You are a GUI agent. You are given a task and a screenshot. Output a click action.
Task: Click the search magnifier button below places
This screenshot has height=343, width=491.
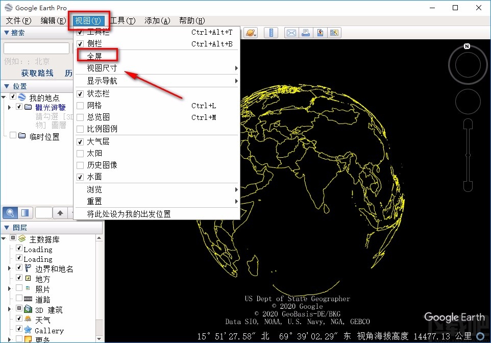[x=10, y=213]
